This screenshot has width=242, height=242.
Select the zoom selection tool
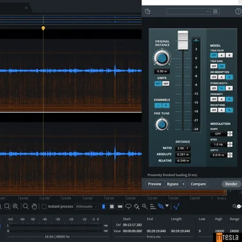pyautogui.click(x=7, y=206)
